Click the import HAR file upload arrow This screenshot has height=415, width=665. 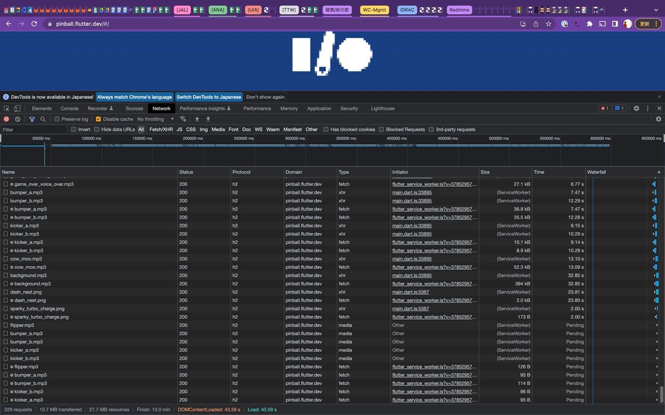(197, 119)
